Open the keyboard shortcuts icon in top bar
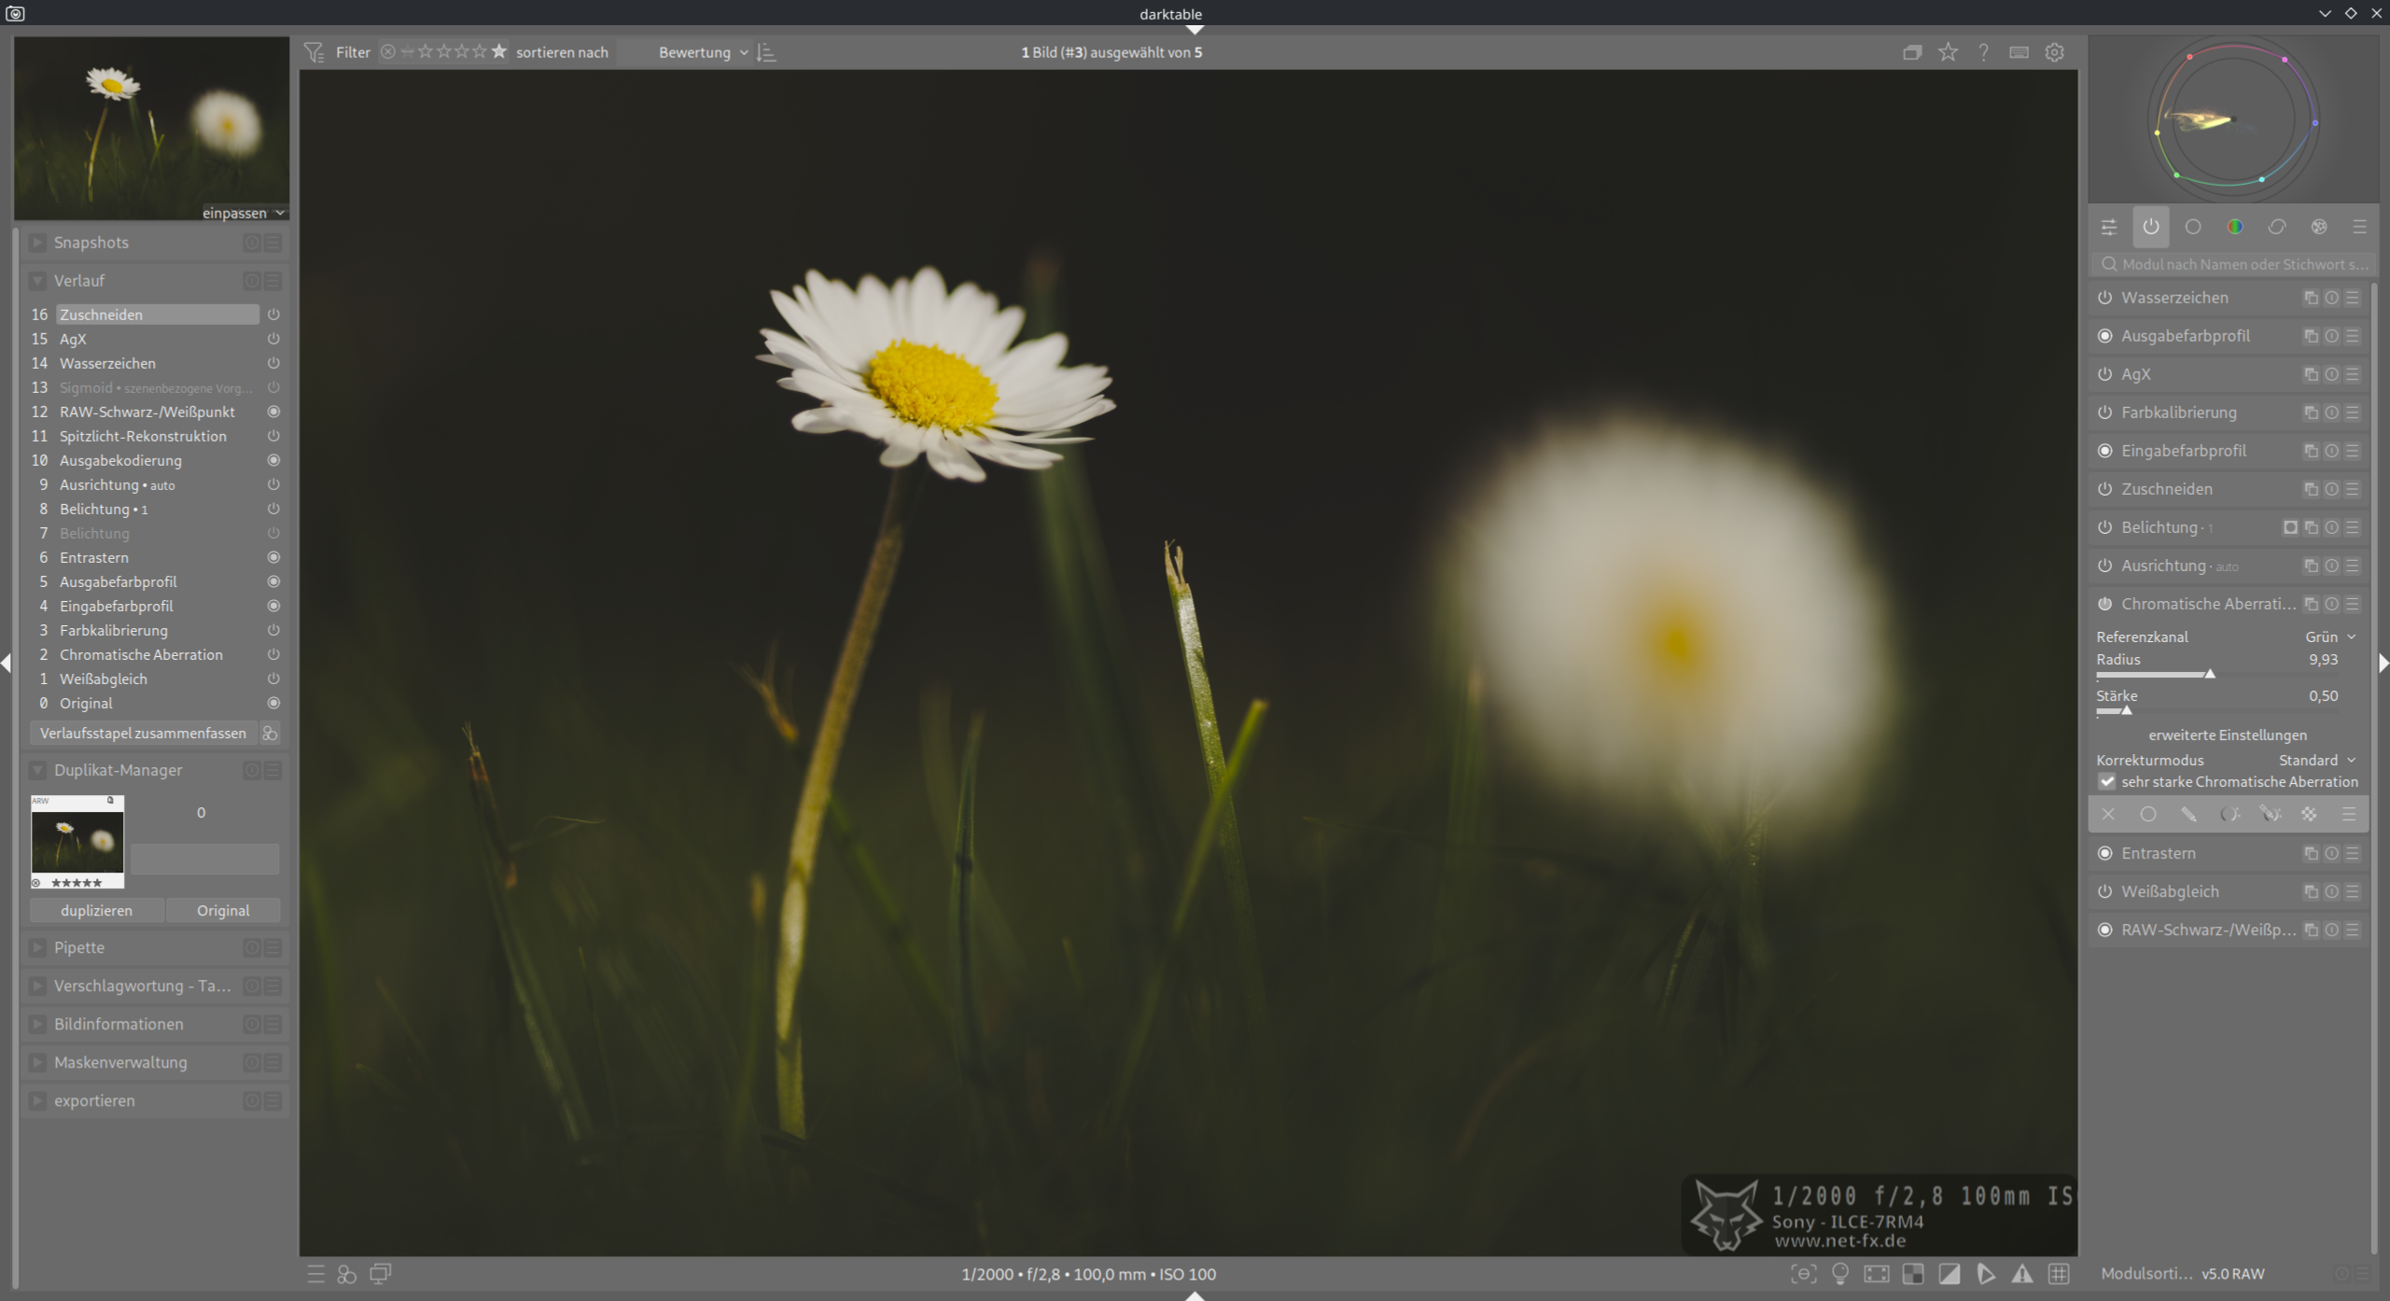Image resolution: width=2390 pixels, height=1301 pixels. [2019, 52]
